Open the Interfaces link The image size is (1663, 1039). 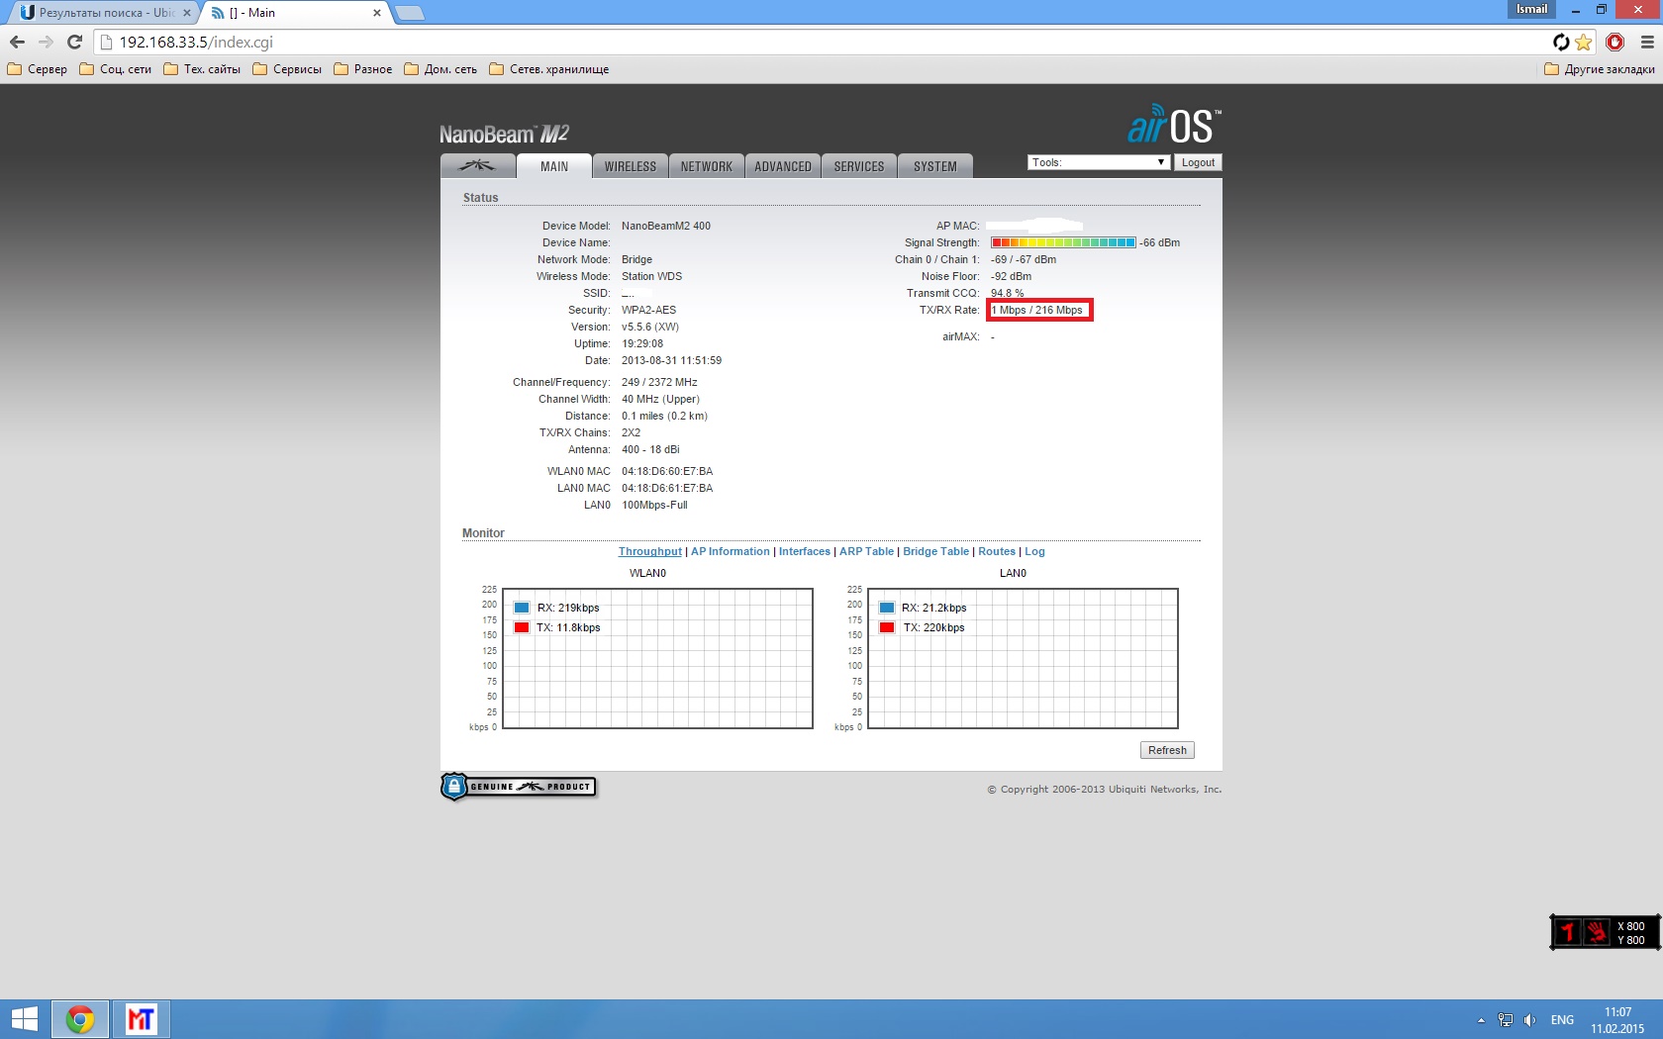pyautogui.click(x=805, y=551)
